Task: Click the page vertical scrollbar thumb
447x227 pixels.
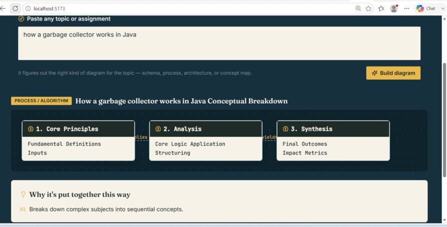Action: click(x=444, y=120)
